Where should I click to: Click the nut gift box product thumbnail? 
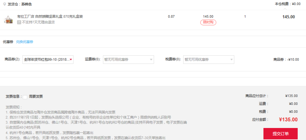[9, 20]
